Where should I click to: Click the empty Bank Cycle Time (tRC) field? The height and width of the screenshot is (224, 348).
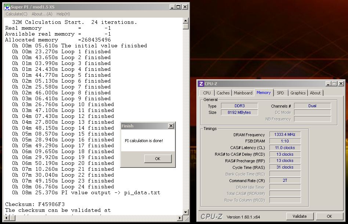(285, 174)
